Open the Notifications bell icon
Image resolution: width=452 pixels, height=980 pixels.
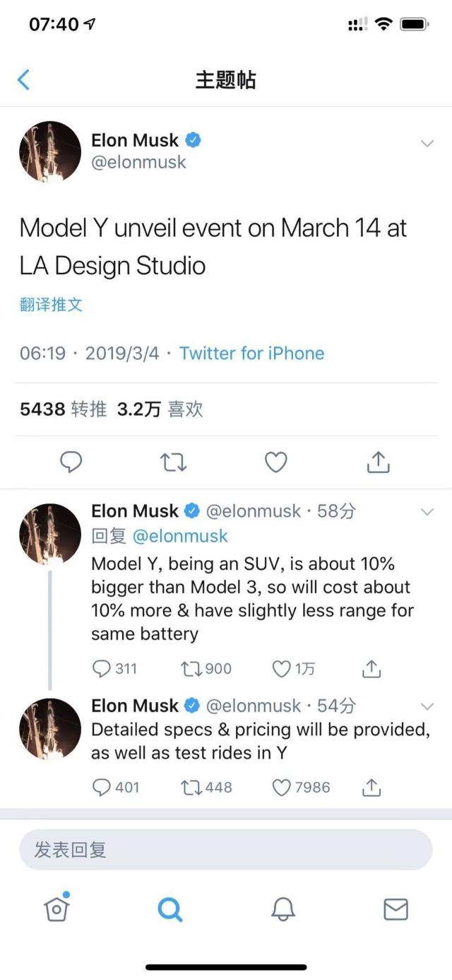coord(282,910)
